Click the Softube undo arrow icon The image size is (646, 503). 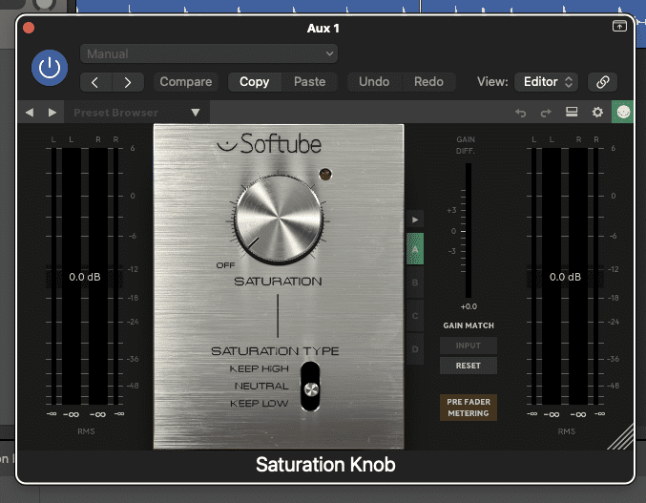(x=521, y=113)
